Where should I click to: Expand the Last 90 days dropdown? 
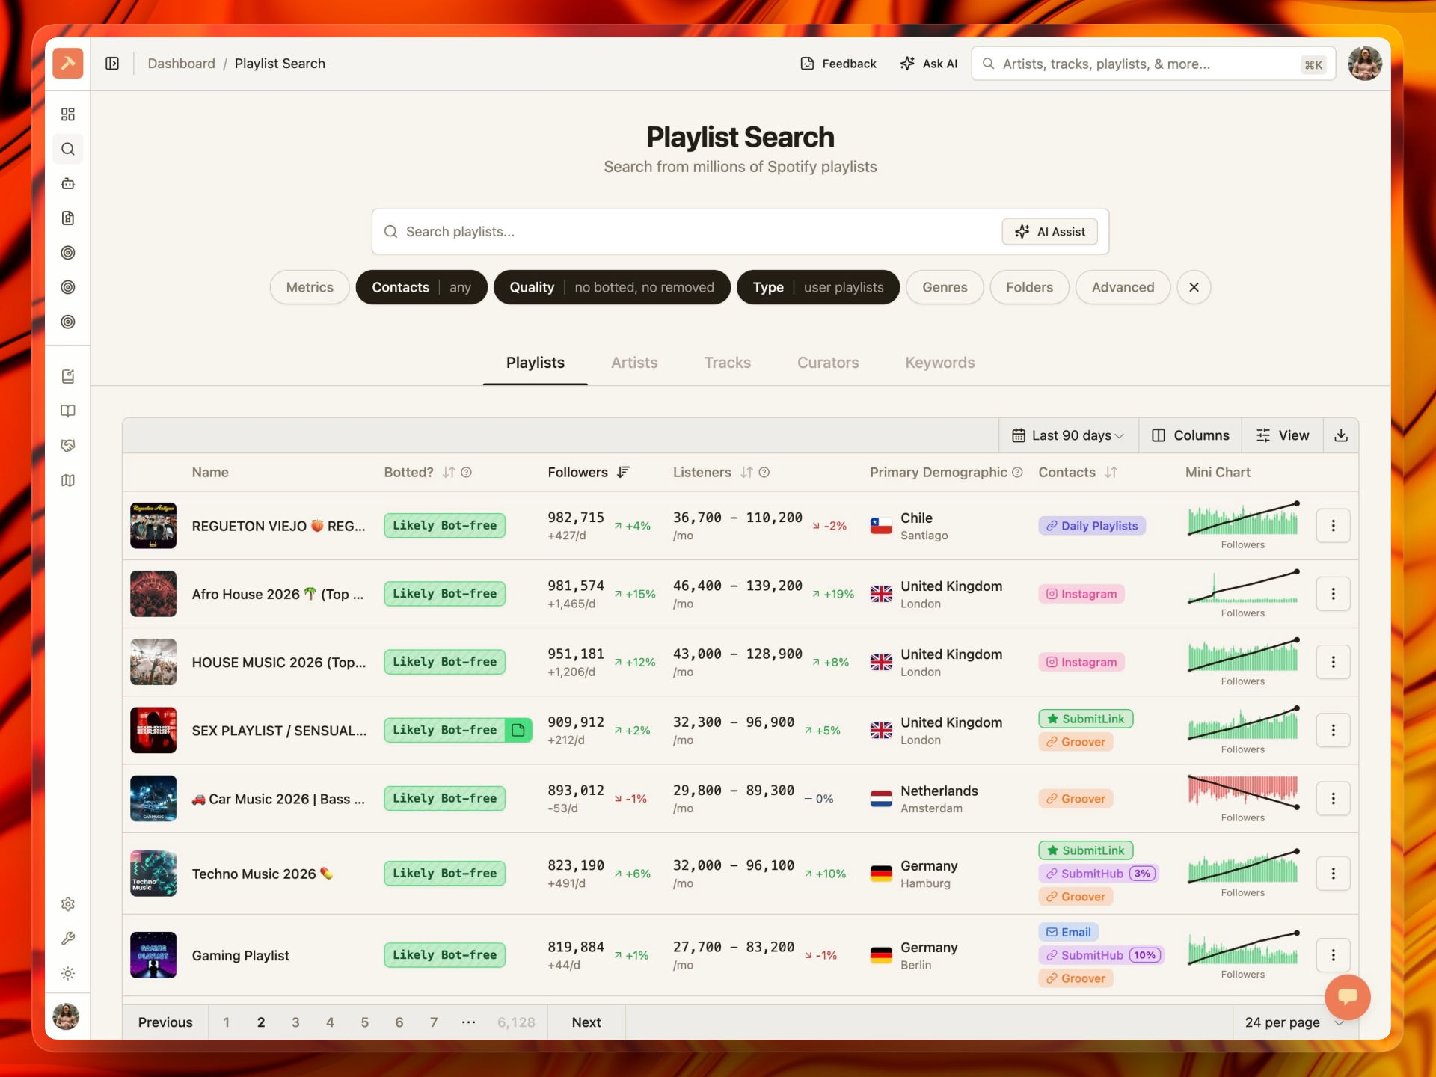(1068, 435)
